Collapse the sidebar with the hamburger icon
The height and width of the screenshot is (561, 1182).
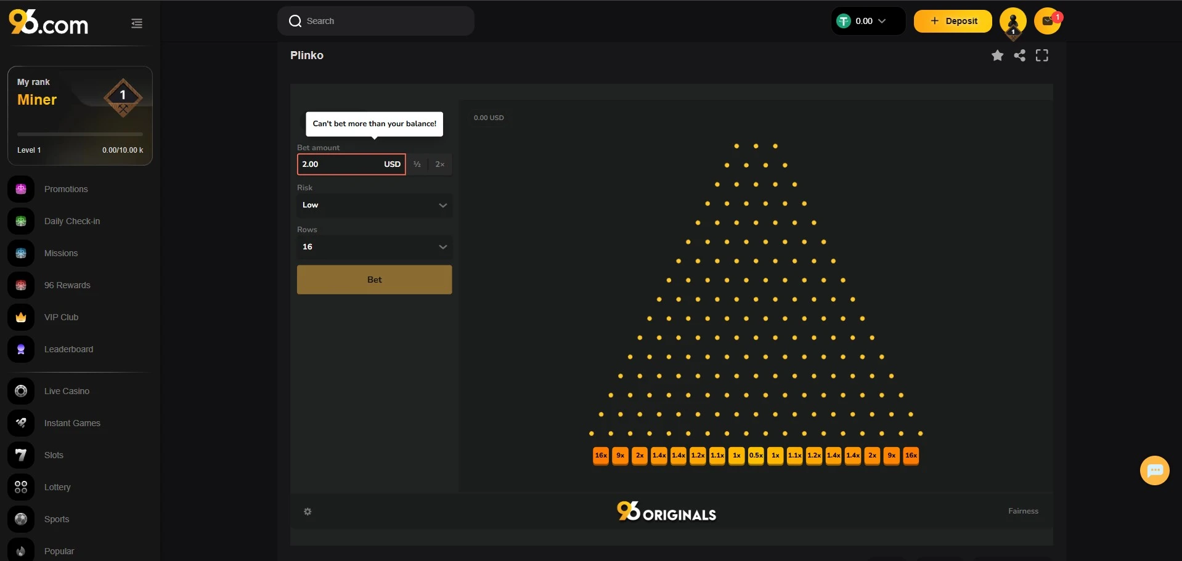137,23
